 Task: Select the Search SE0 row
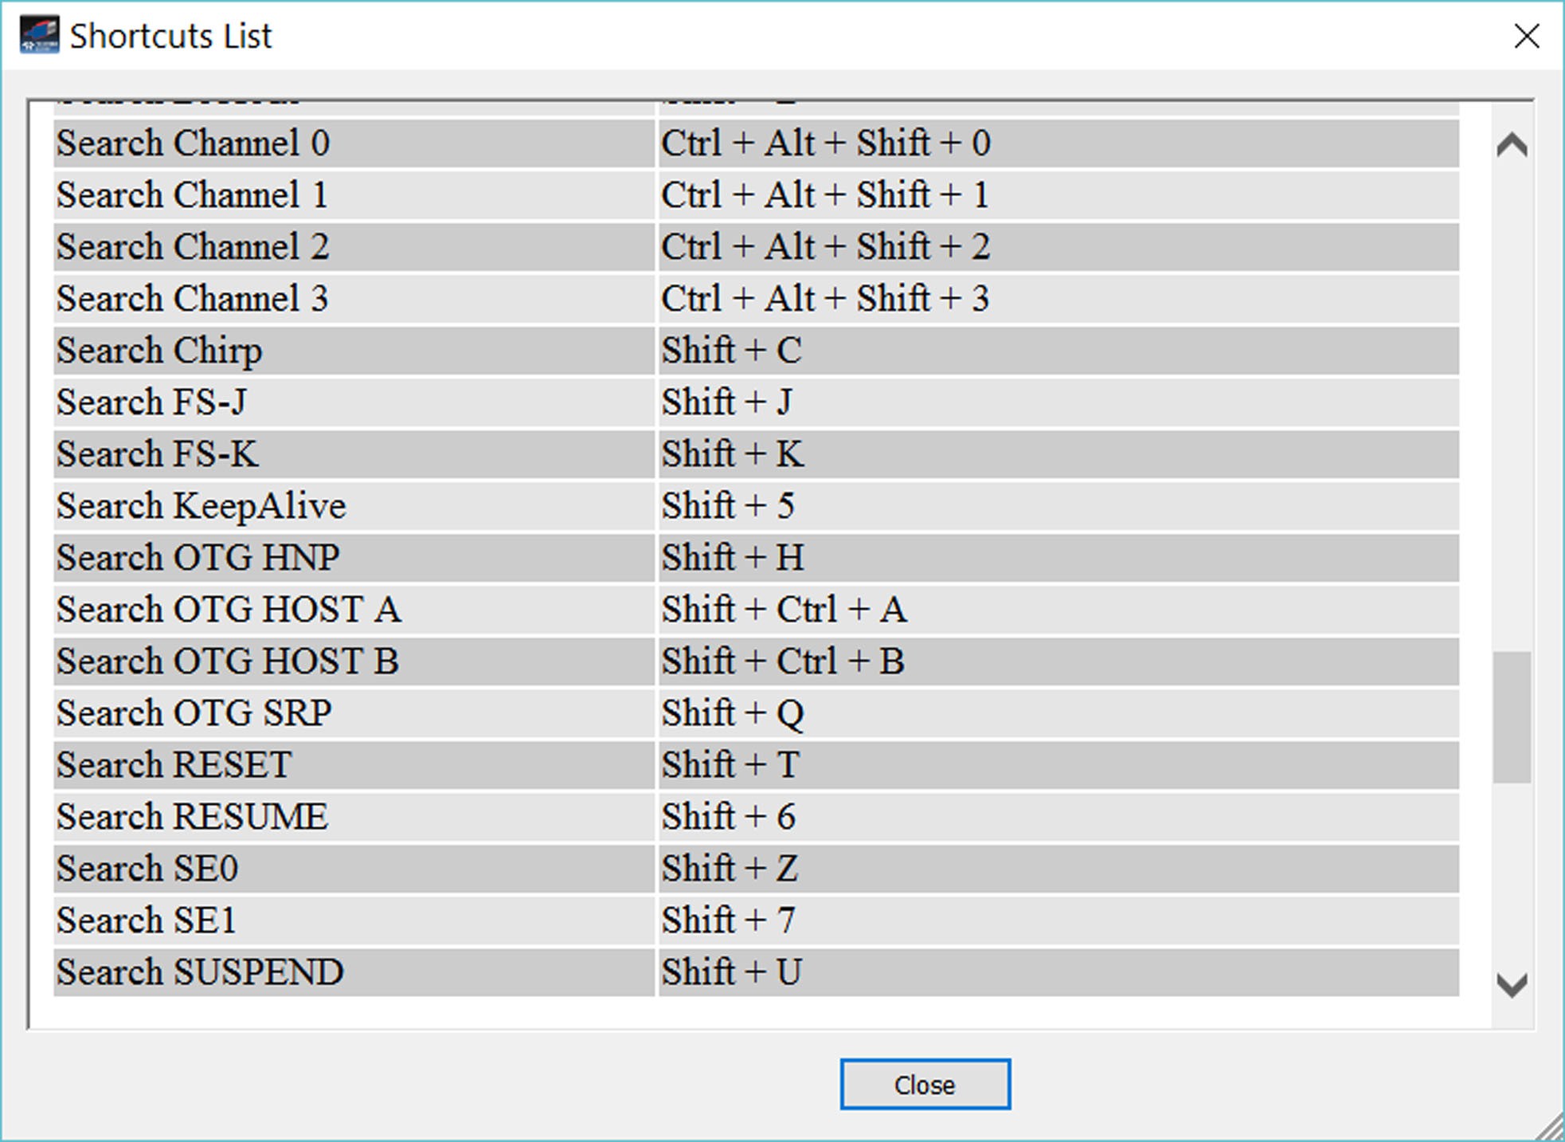coord(756,869)
